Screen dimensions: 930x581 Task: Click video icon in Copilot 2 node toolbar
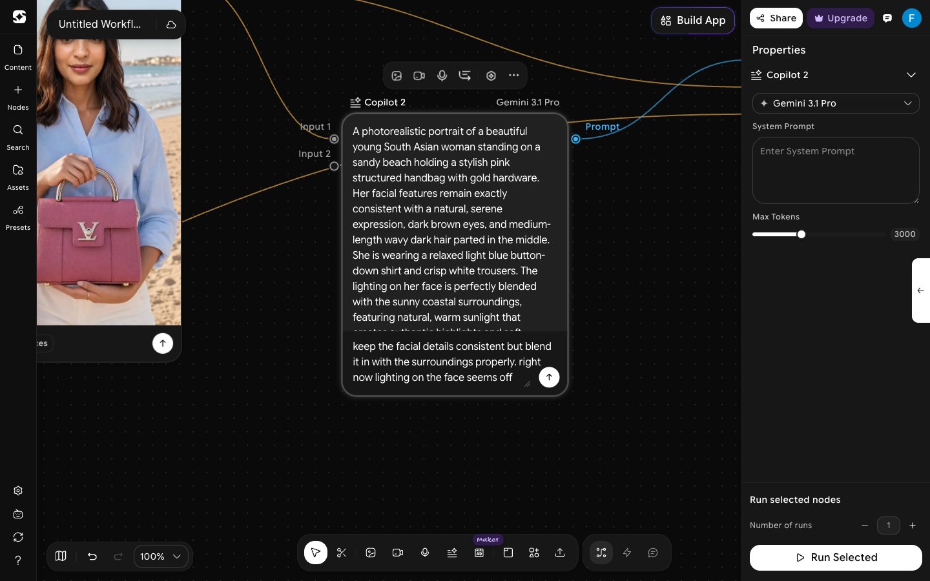pyautogui.click(x=419, y=76)
